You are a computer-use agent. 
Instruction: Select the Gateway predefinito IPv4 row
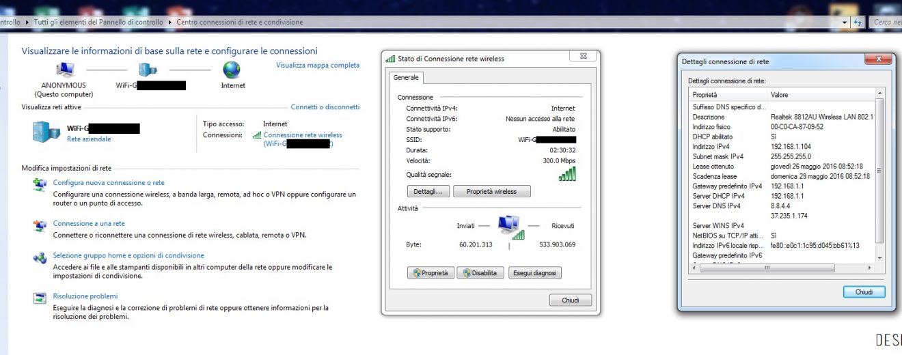pos(782,186)
